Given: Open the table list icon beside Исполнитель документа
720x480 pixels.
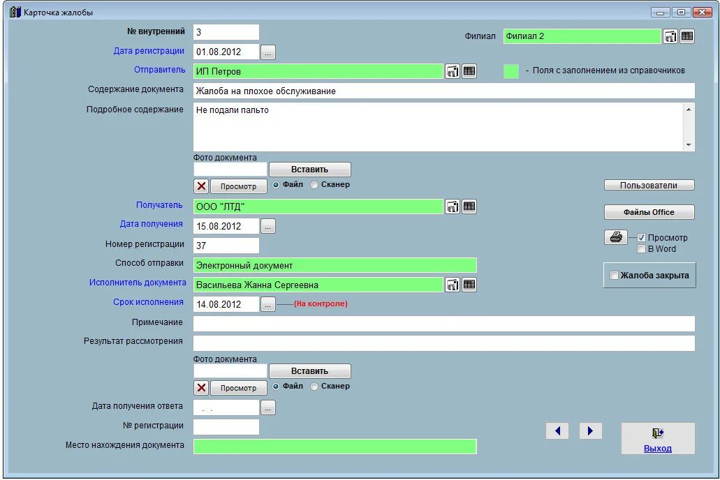Looking at the screenshot, I should coord(469,285).
